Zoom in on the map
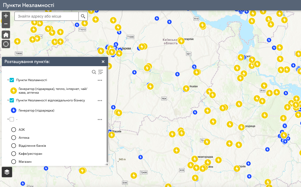 pos(6,16)
